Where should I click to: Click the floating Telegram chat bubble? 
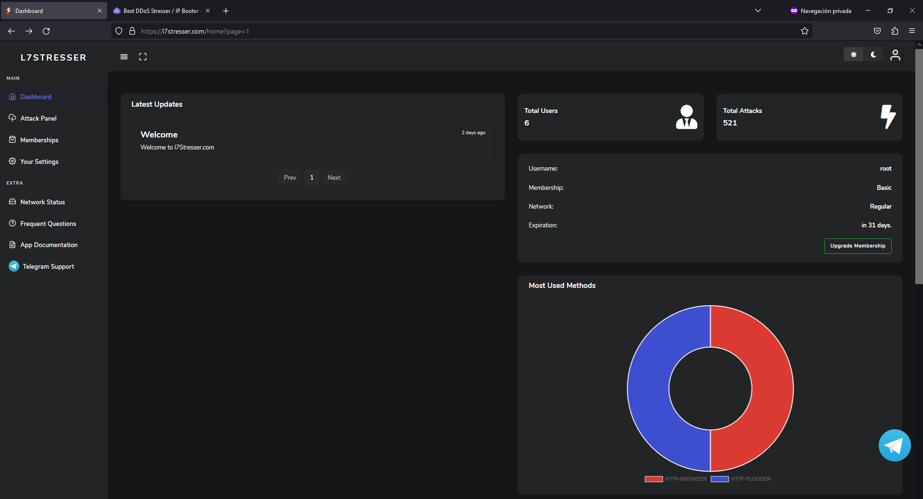[894, 445]
